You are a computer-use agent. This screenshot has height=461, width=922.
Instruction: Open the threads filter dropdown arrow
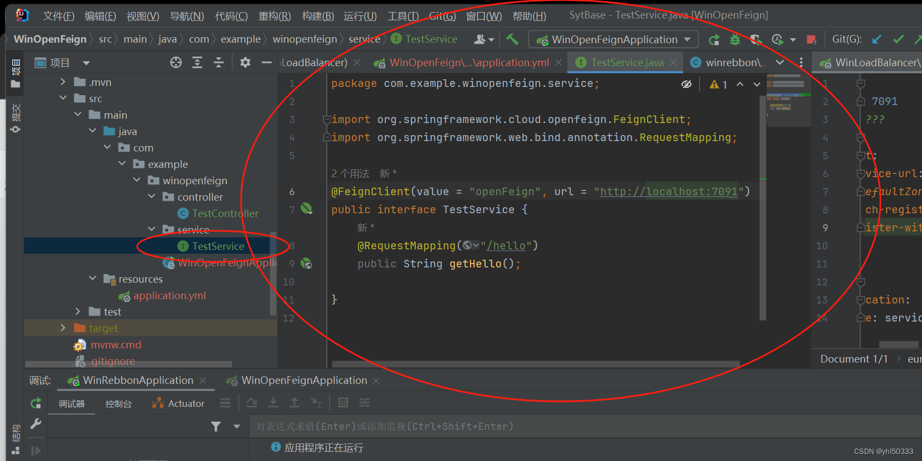point(237,427)
